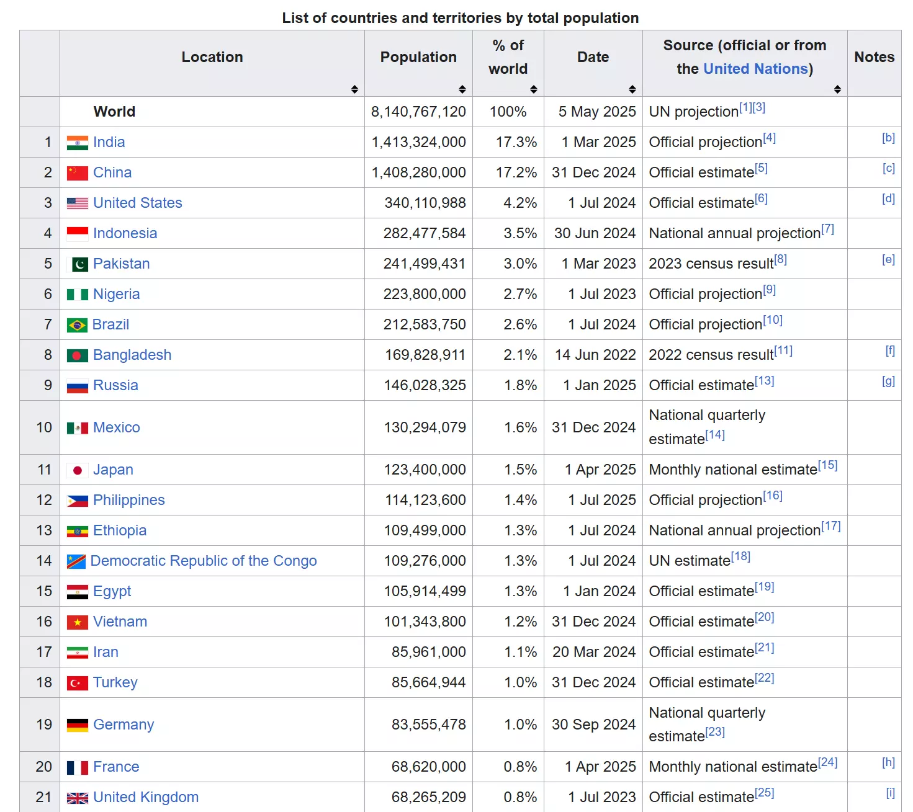Sort table by Location column arrows
Viewport: 913px width, 812px height.
click(354, 89)
